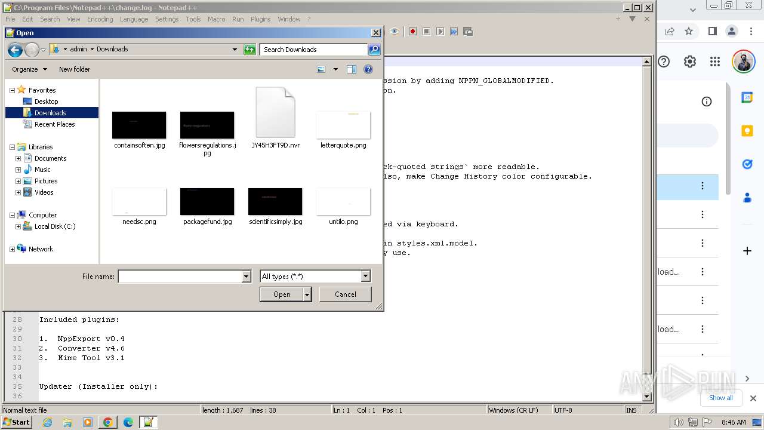Open Google Contacts side panel
Image resolution: width=764 pixels, height=430 pixels.
pos(747,198)
